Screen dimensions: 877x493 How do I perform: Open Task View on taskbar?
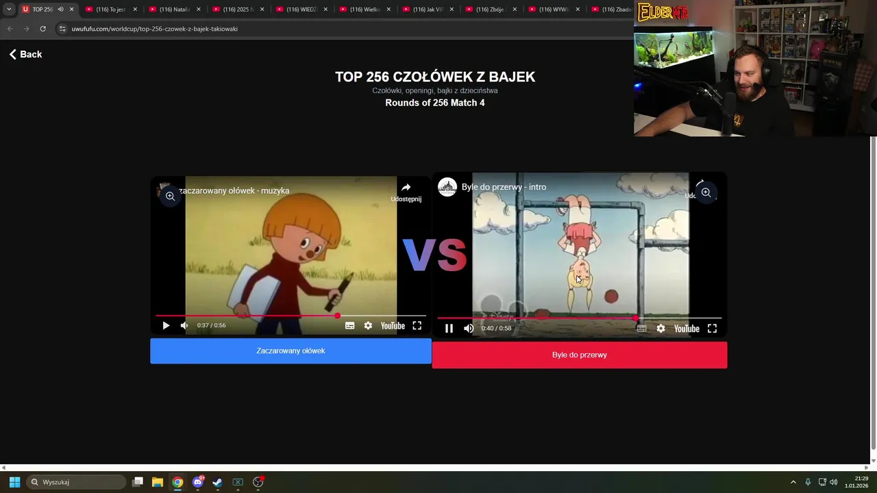point(138,482)
